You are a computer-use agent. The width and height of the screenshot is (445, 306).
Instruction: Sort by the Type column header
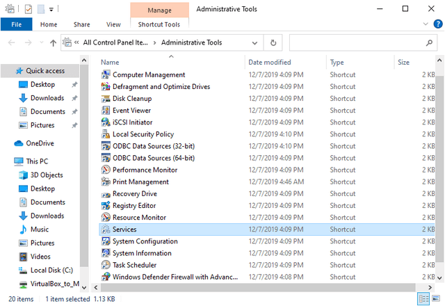tap(337, 62)
